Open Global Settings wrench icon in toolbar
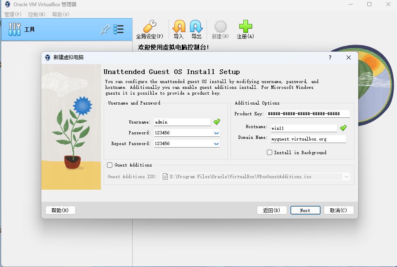397x267 pixels. [x=150, y=26]
